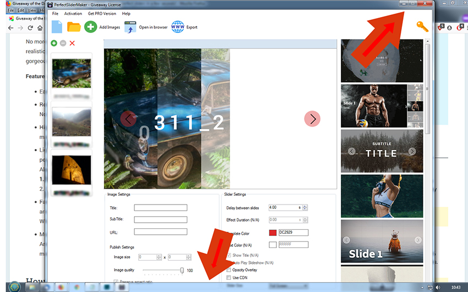Select the mountain valley slide thumbnail
468x292 pixels.
[72, 122]
